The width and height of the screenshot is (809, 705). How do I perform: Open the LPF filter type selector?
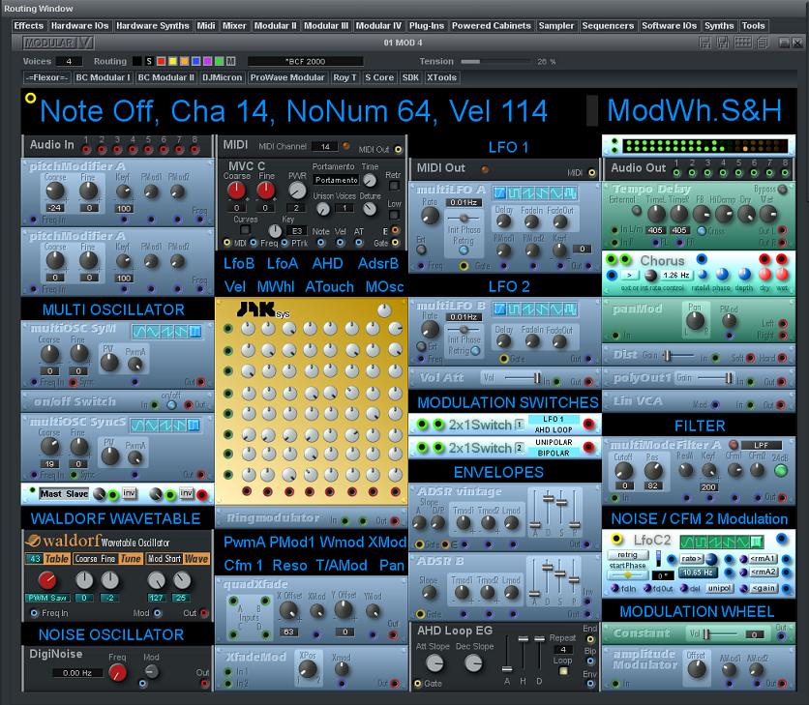pyautogui.click(x=762, y=445)
